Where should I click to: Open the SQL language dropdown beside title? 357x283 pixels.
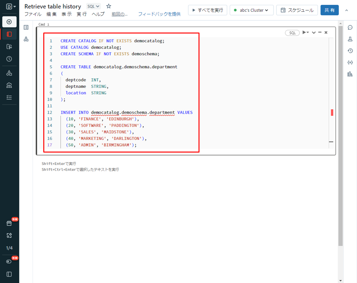tap(93, 6)
